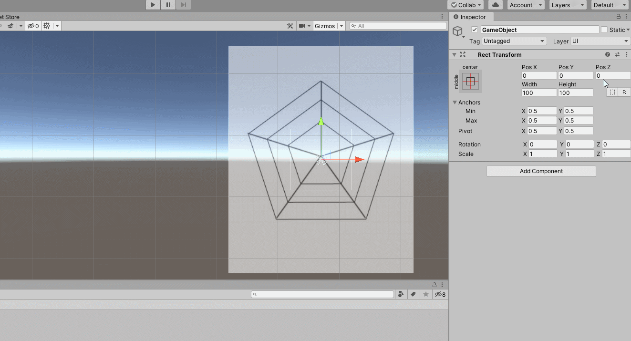Click the red X-axis gizmo arrow
This screenshot has width=631, height=341.
(360, 160)
